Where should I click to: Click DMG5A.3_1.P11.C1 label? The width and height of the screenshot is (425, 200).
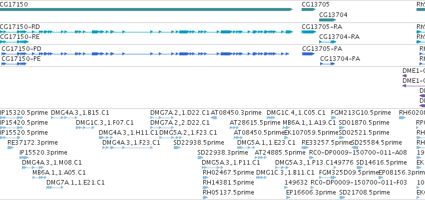click(x=231, y=163)
